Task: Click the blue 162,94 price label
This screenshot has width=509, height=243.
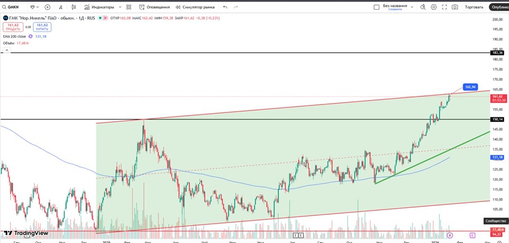Action: click(x=471, y=87)
